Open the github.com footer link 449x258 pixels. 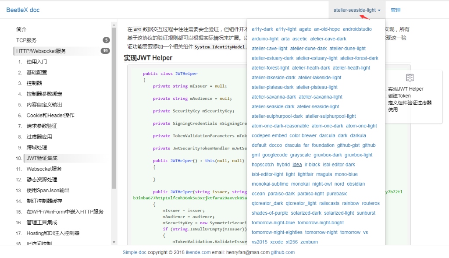(282, 252)
